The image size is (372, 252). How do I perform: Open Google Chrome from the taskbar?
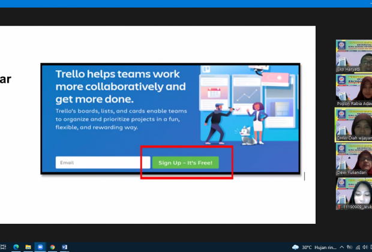52,247
